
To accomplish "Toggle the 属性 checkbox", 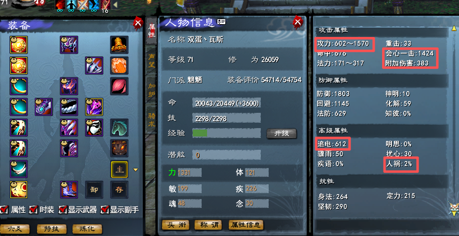I will click(4, 209).
